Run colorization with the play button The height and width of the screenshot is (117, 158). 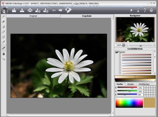(x=131, y=10)
